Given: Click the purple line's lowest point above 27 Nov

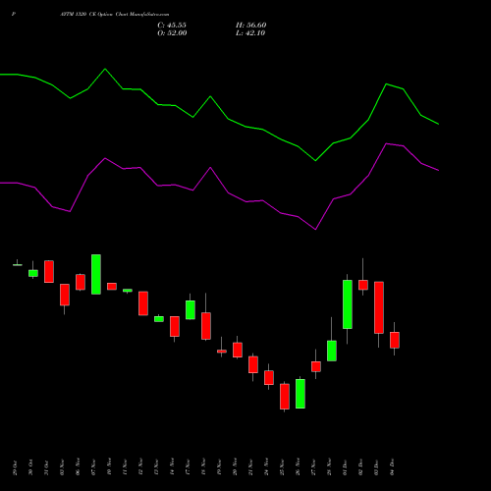Looking at the screenshot, I should [315, 230].
